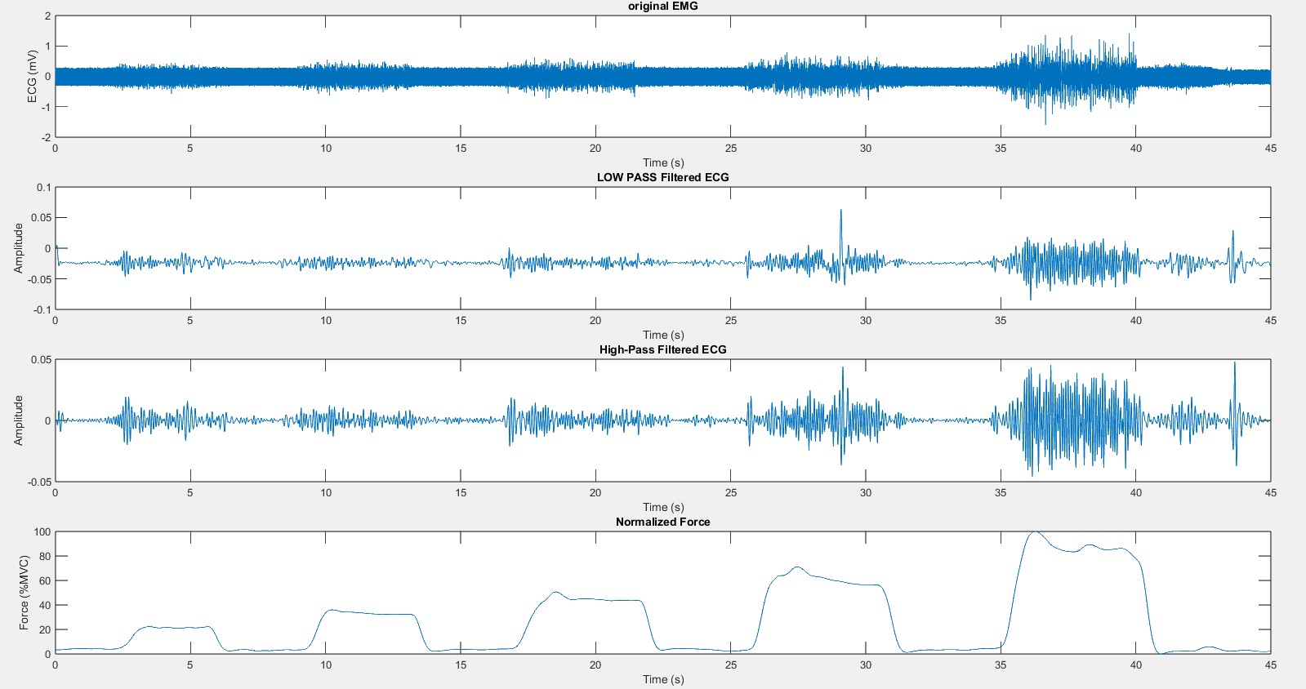Click the 100 tick on the Force axis
Screen dimensions: 1306x689
click(x=42, y=532)
